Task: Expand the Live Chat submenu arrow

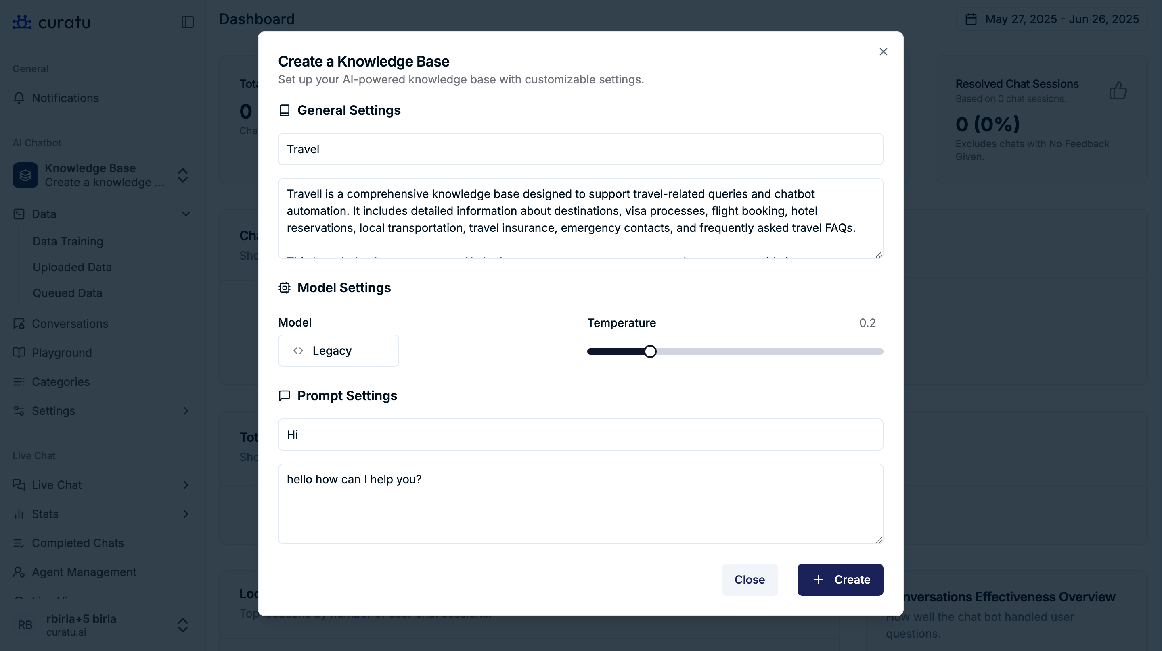Action: coord(186,485)
